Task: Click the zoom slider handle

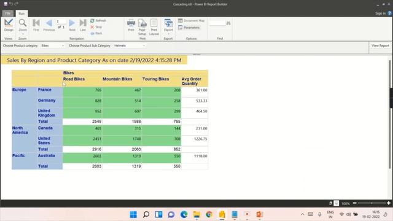Action: (x=372, y=203)
